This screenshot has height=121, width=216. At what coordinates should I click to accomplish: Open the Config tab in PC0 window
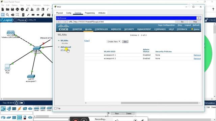(69, 13)
